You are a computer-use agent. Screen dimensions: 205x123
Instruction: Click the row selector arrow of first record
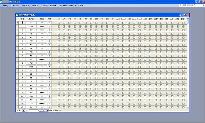coord(17,22)
